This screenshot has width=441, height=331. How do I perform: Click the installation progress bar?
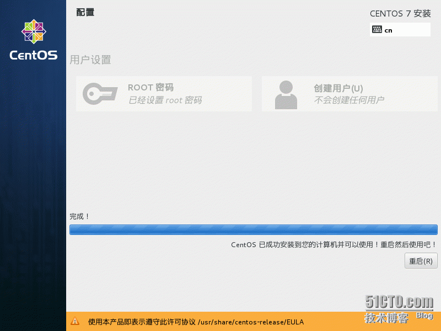coord(254,229)
